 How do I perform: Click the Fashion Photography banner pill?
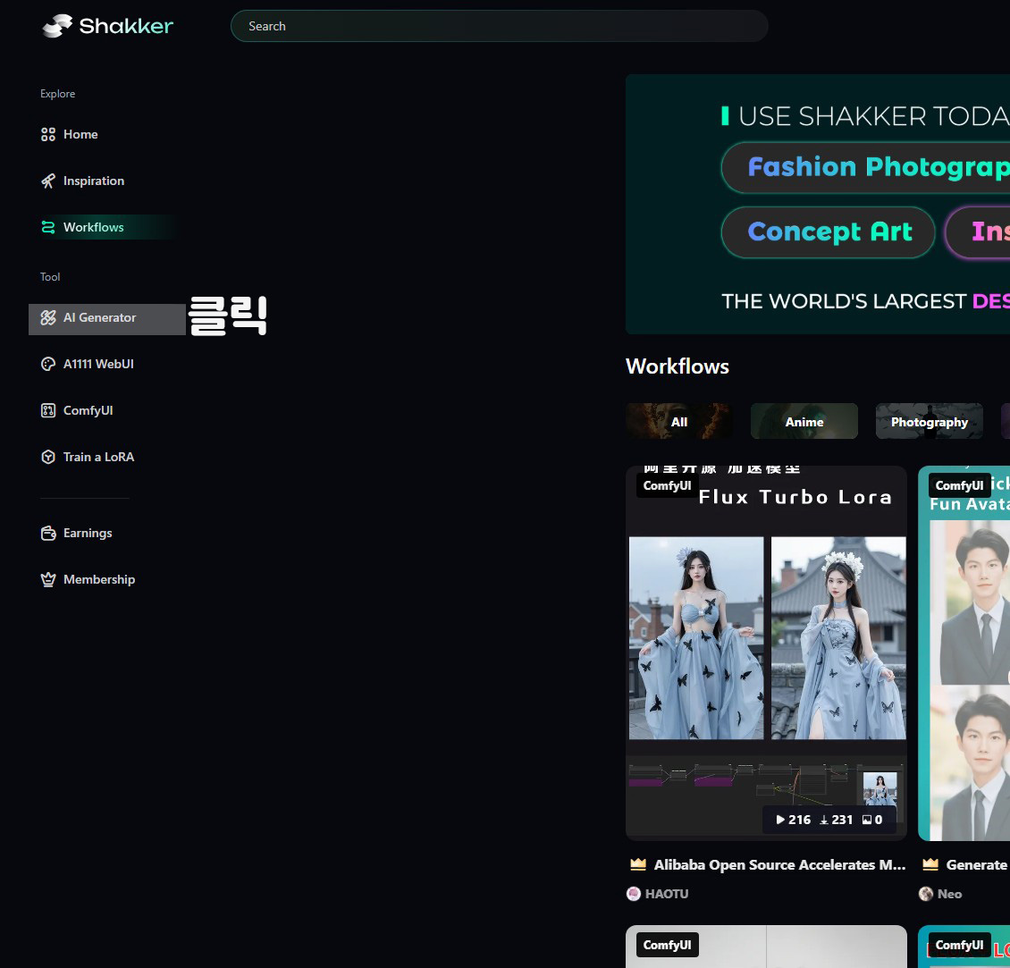tap(865, 167)
